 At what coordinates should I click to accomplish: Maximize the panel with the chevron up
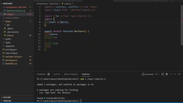[x=175, y=74]
